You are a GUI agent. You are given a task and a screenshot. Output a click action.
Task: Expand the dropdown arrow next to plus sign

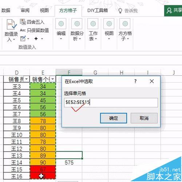coord(42,39)
